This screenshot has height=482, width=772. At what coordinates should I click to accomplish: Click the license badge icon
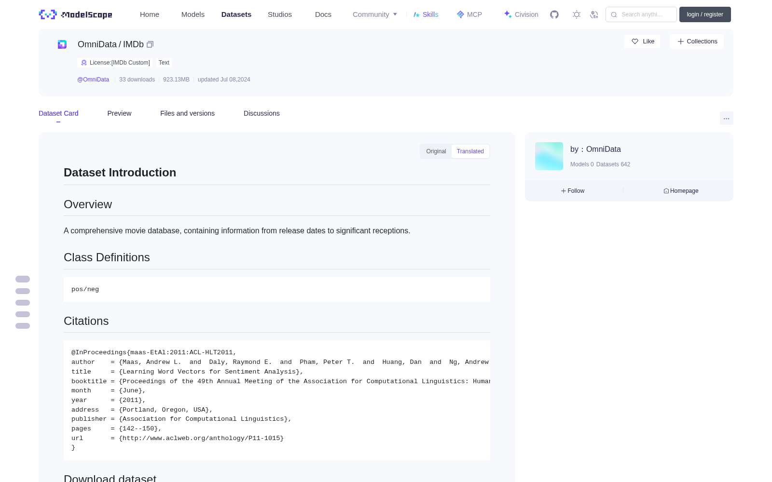click(x=84, y=63)
